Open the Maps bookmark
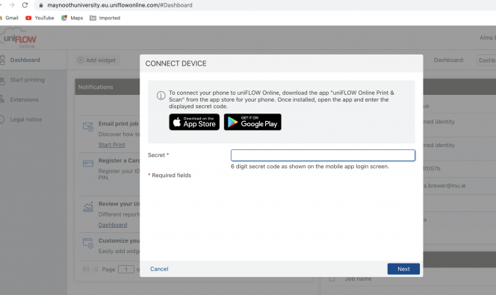 click(x=72, y=18)
